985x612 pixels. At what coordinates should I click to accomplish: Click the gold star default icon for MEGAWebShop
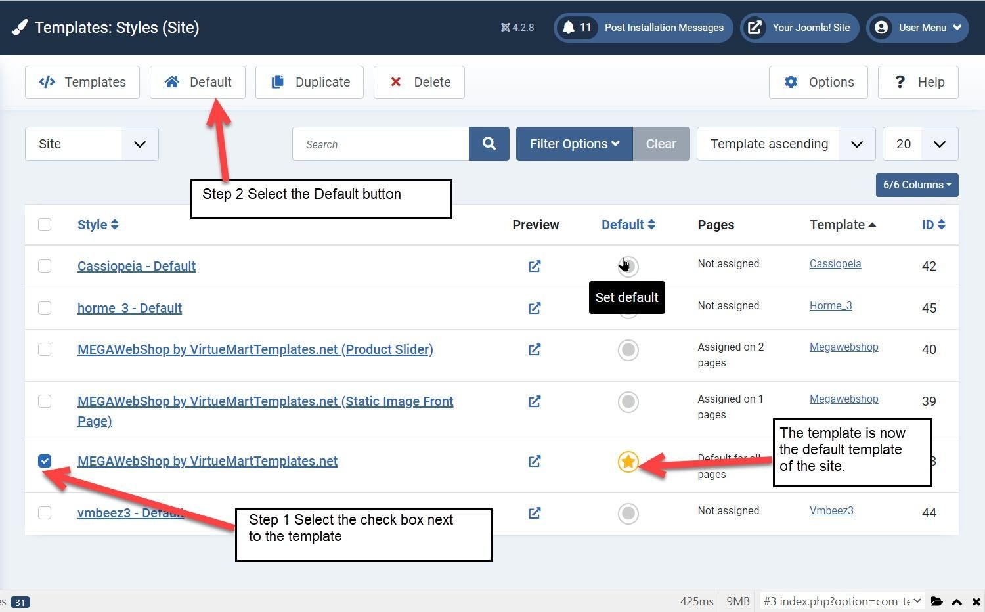click(628, 462)
